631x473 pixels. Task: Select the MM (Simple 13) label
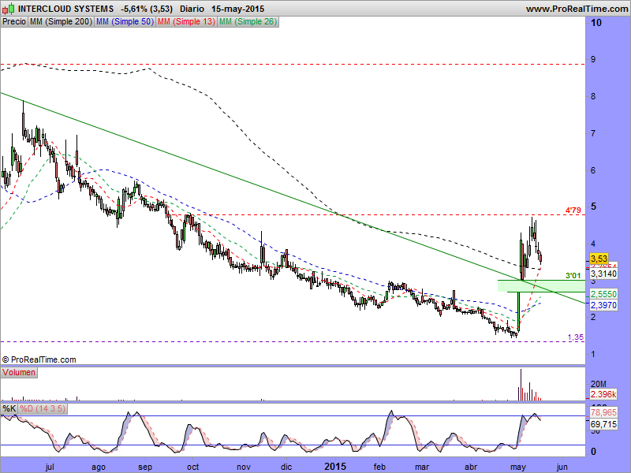point(186,22)
